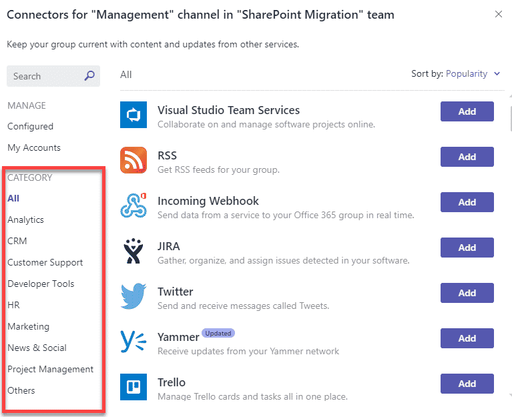Click 'Gather, organize, and assign issues' description
Viewport: 512px width, 417px height.
284,260
